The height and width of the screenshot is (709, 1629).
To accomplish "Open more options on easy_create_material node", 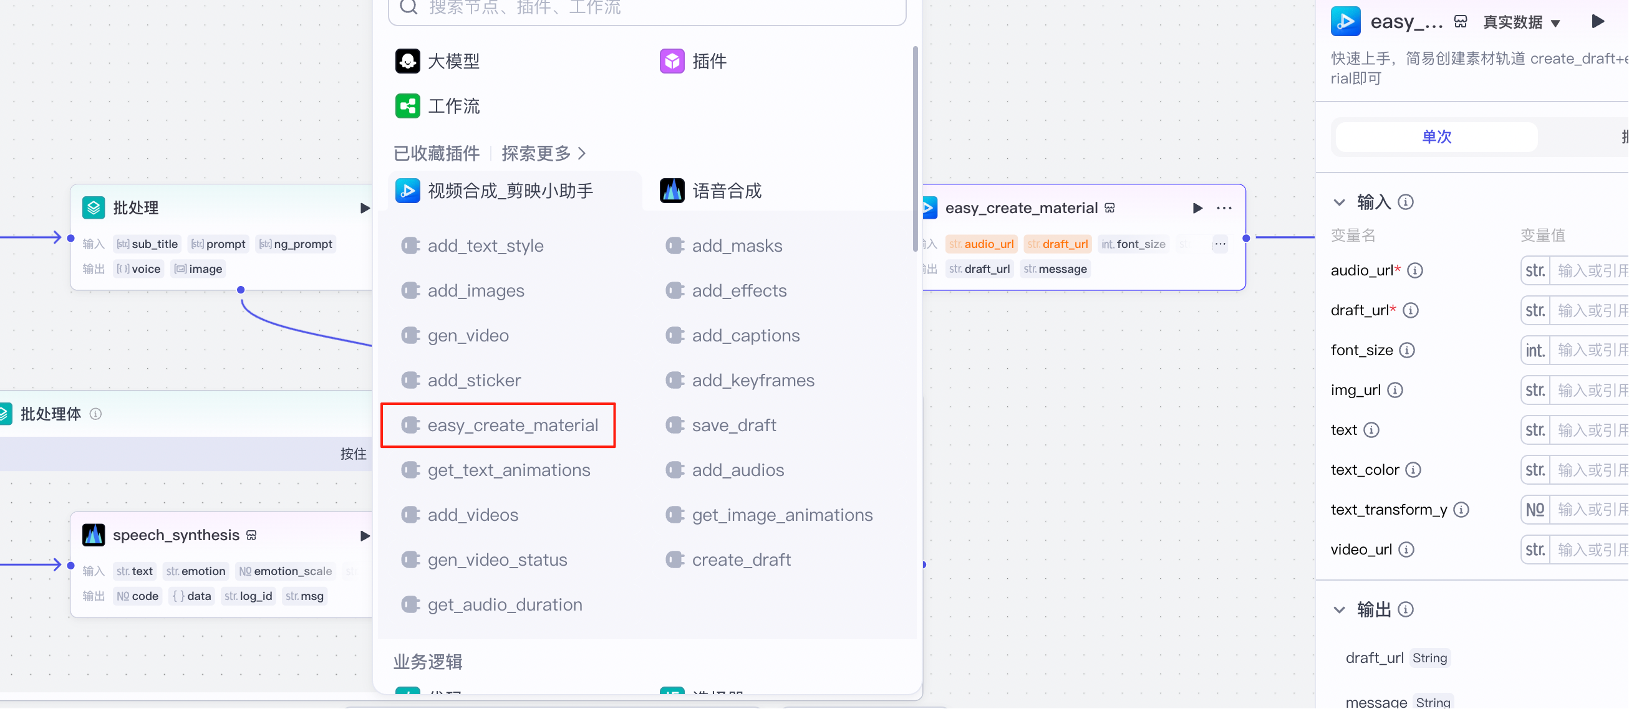I will pyautogui.click(x=1224, y=207).
